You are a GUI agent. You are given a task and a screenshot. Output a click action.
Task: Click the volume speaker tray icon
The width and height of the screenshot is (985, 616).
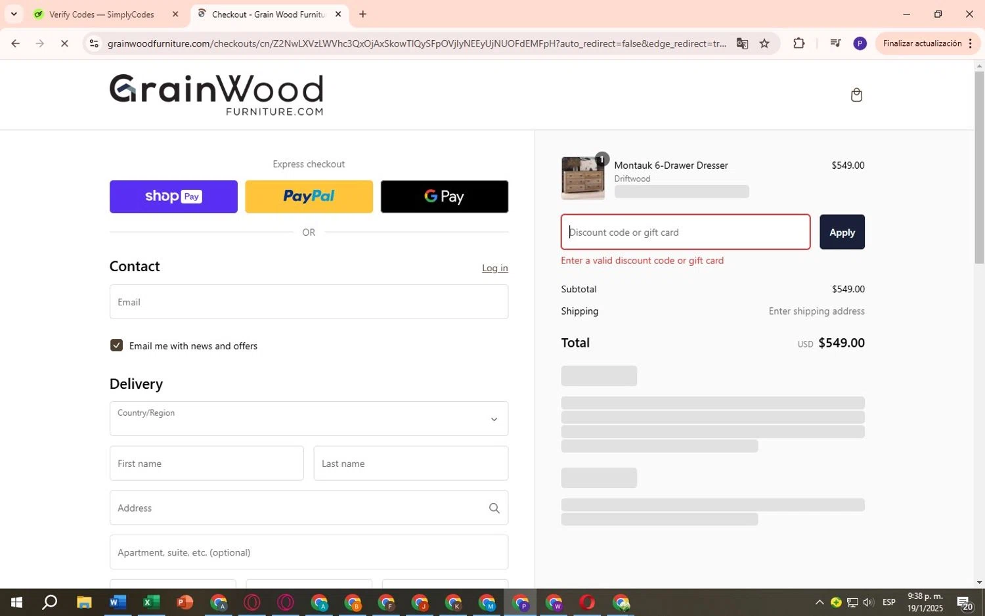(868, 602)
